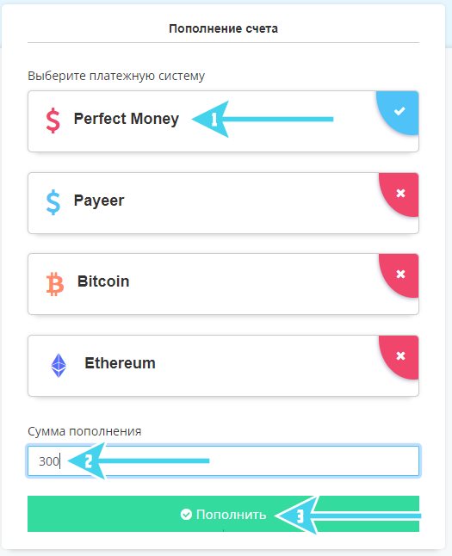Click the orange Bitcoin logo icon
Image resolution: width=452 pixels, height=556 pixels.
tap(55, 284)
